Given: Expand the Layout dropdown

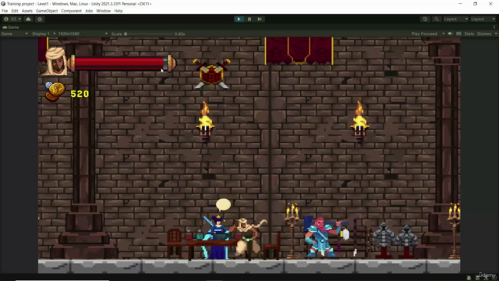Looking at the screenshot, I should [483, 19].
